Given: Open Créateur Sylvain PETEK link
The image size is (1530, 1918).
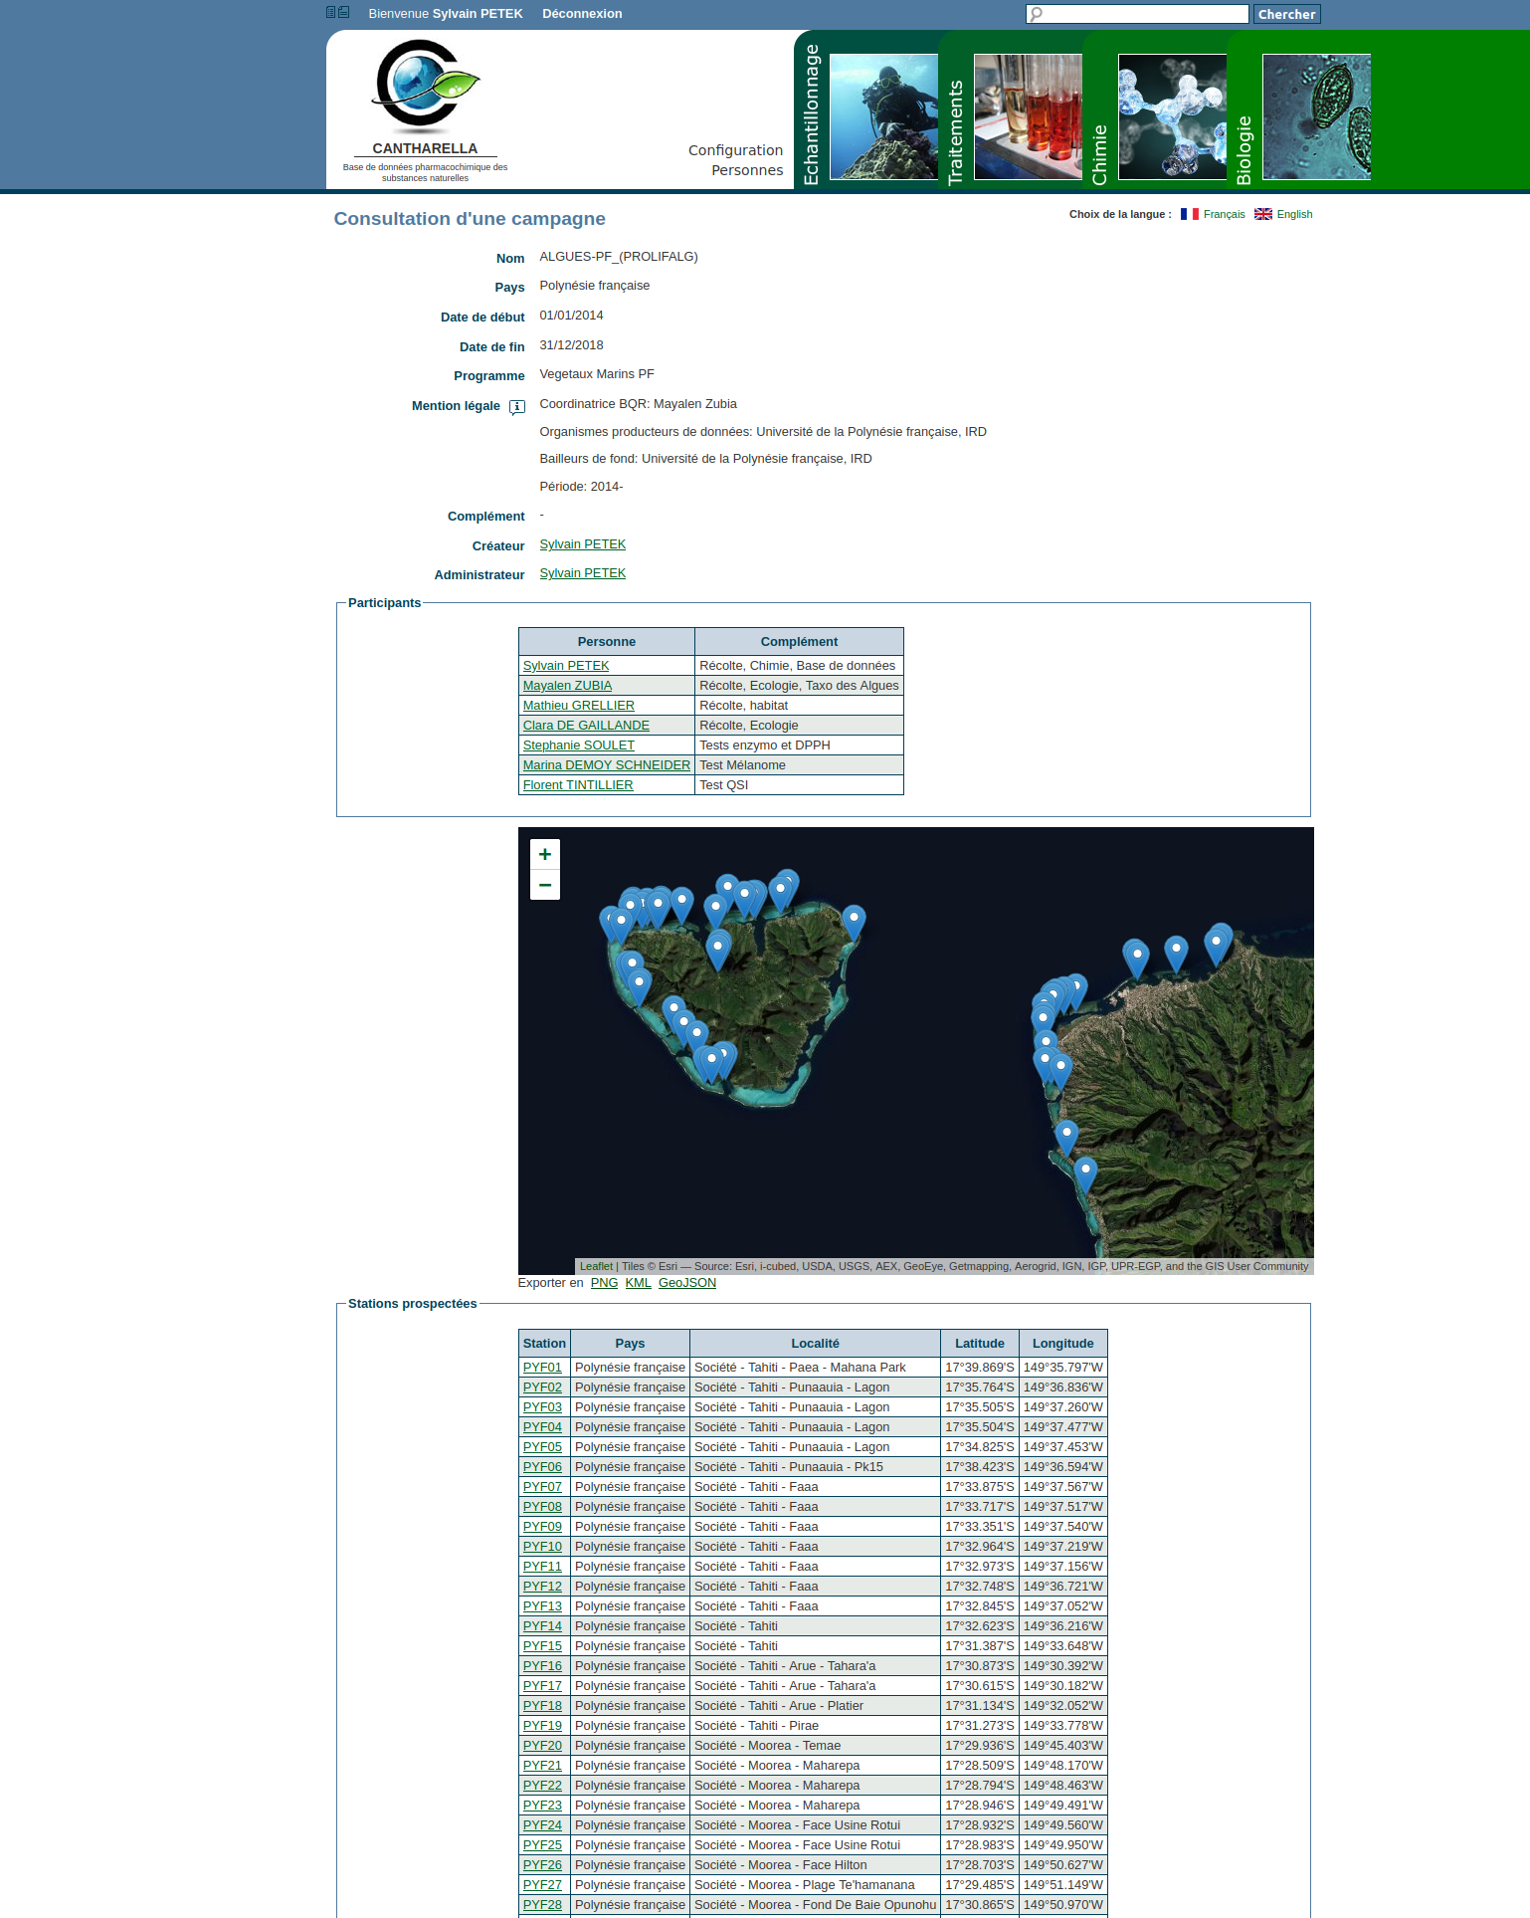Looking at the screenshot, I should pos(582,544).
